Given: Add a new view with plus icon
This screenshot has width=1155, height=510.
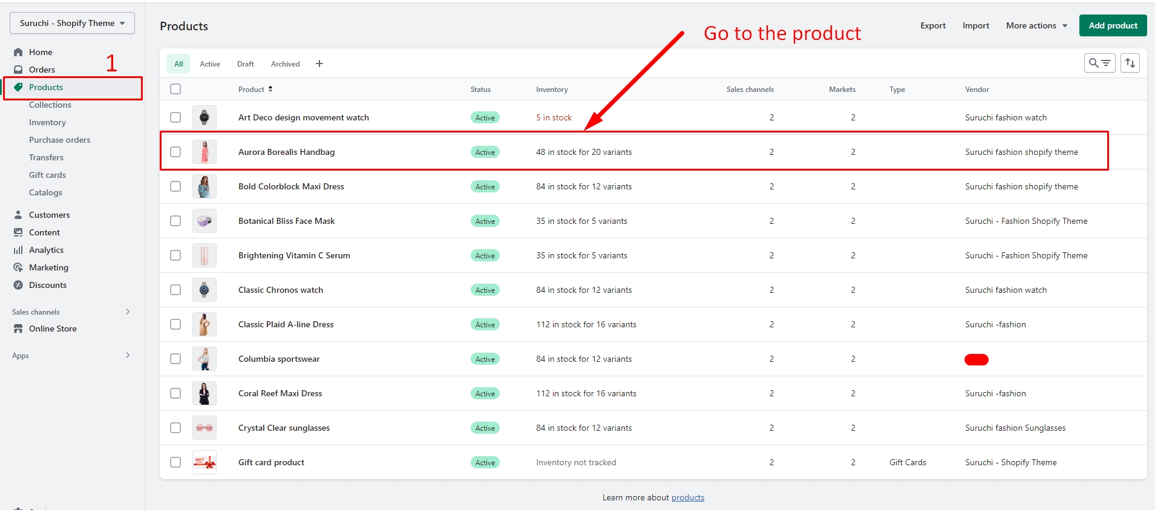Looking at the screenshot, I should tap(319, 64).
